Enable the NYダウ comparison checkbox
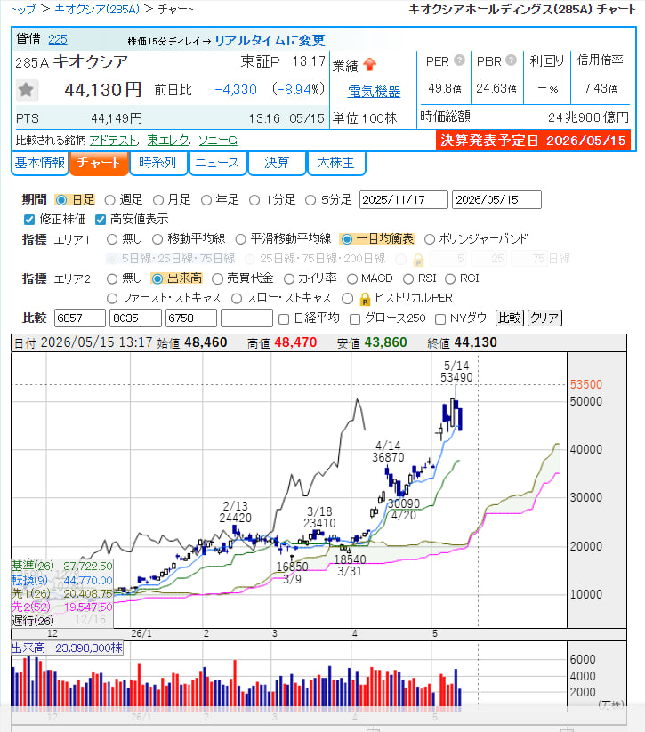Screen dimensions: 645x732 tap(440, 318)
